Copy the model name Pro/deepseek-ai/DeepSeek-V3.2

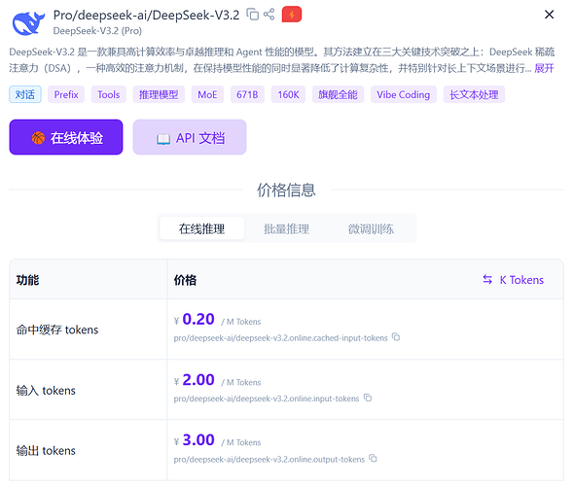252,15
